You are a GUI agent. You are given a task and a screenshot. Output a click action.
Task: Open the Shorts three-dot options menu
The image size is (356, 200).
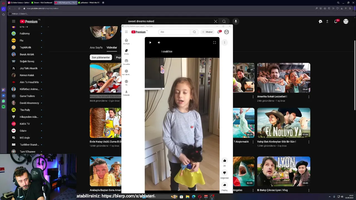click(x=224, y=42)
